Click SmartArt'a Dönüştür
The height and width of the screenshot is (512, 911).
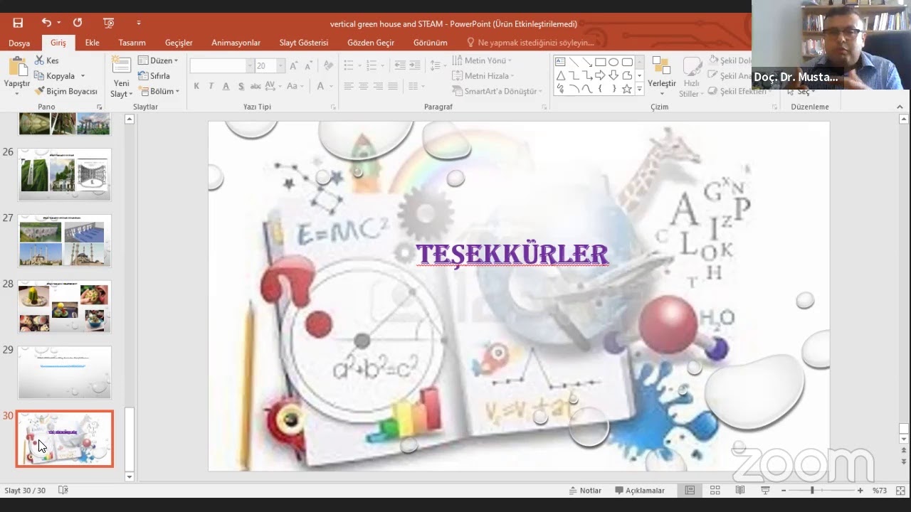497,91
